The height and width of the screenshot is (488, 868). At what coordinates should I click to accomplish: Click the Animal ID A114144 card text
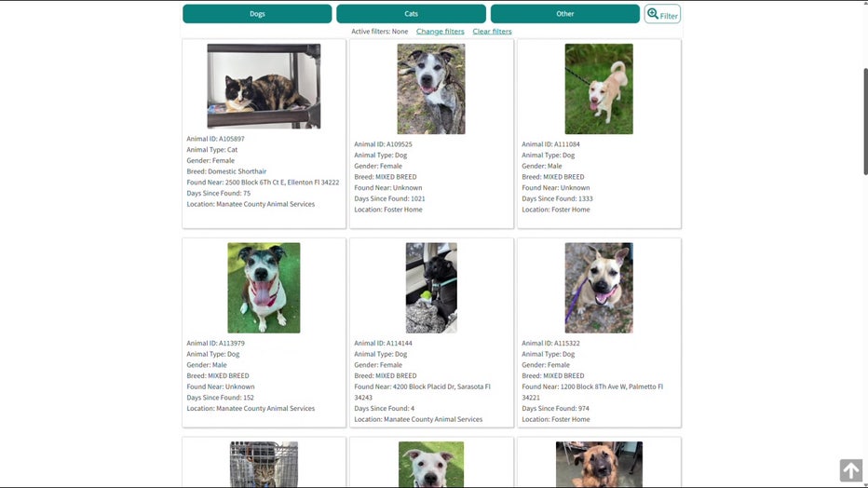pyautogui.click(x=383, y=343)
